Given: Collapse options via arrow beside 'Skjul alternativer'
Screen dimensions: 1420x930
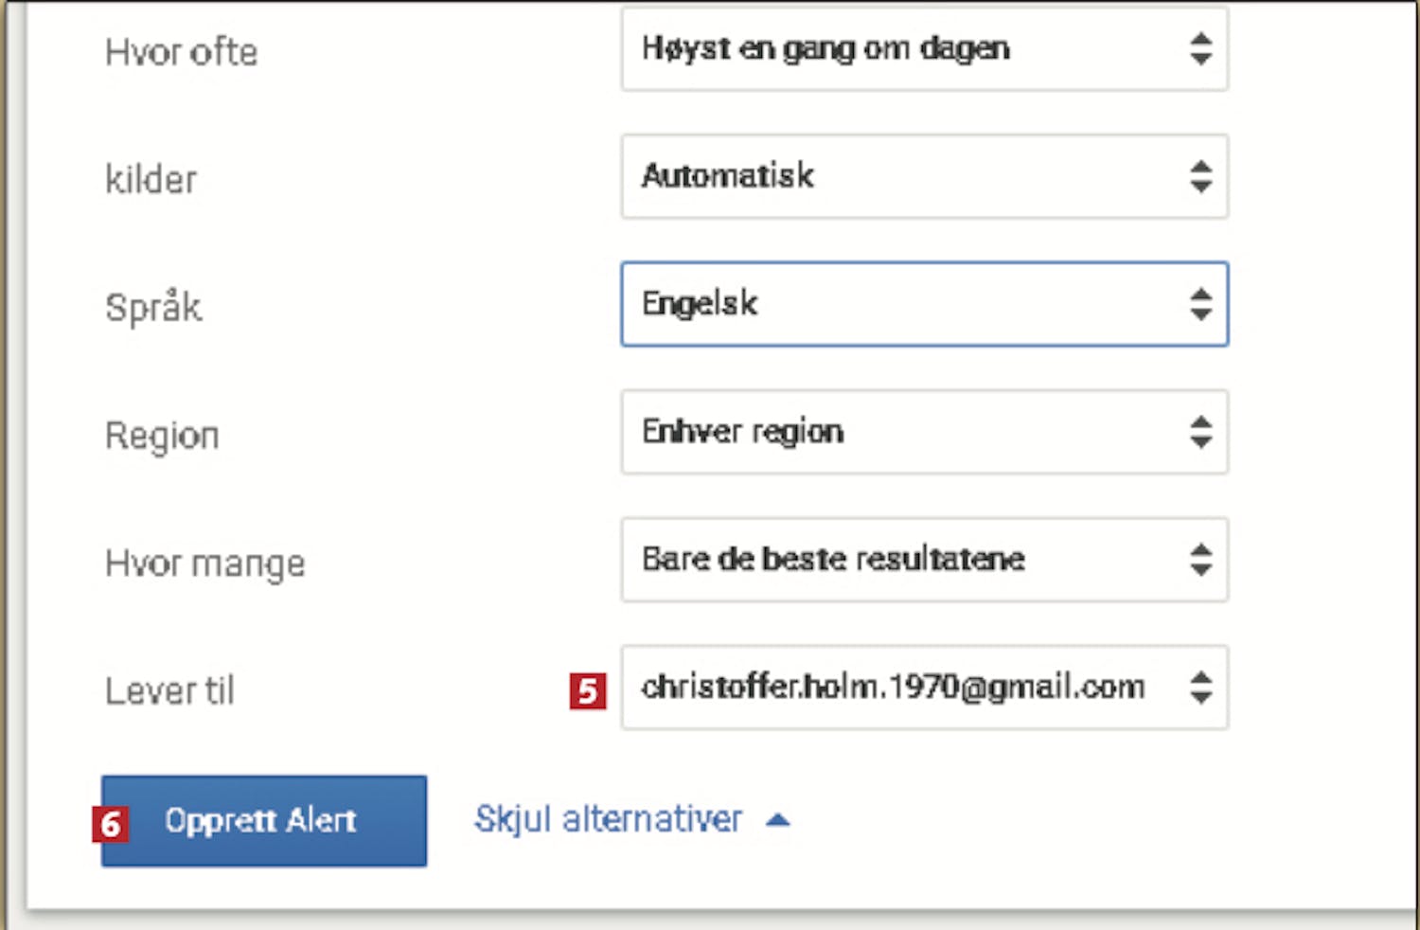Looking at the screenshot, I should click(777, 820).
